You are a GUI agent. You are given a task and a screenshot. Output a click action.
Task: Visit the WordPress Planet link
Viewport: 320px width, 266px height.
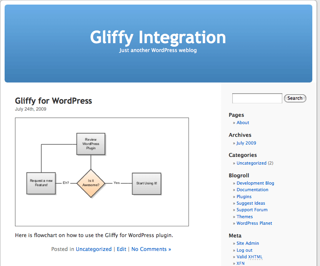point(254,223)
